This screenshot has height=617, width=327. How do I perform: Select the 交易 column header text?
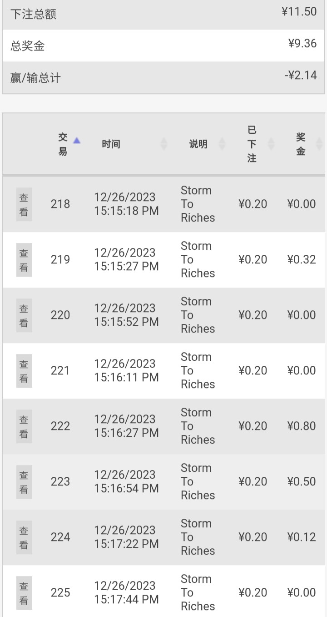click(x=63, y=144)
